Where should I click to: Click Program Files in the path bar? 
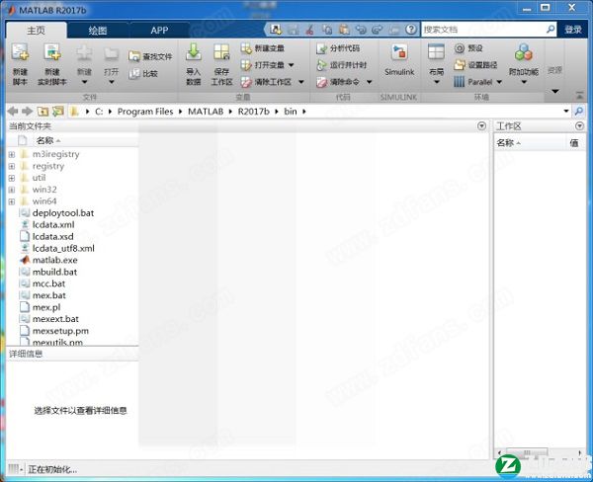pyautogui.click(x=145, y=112)
